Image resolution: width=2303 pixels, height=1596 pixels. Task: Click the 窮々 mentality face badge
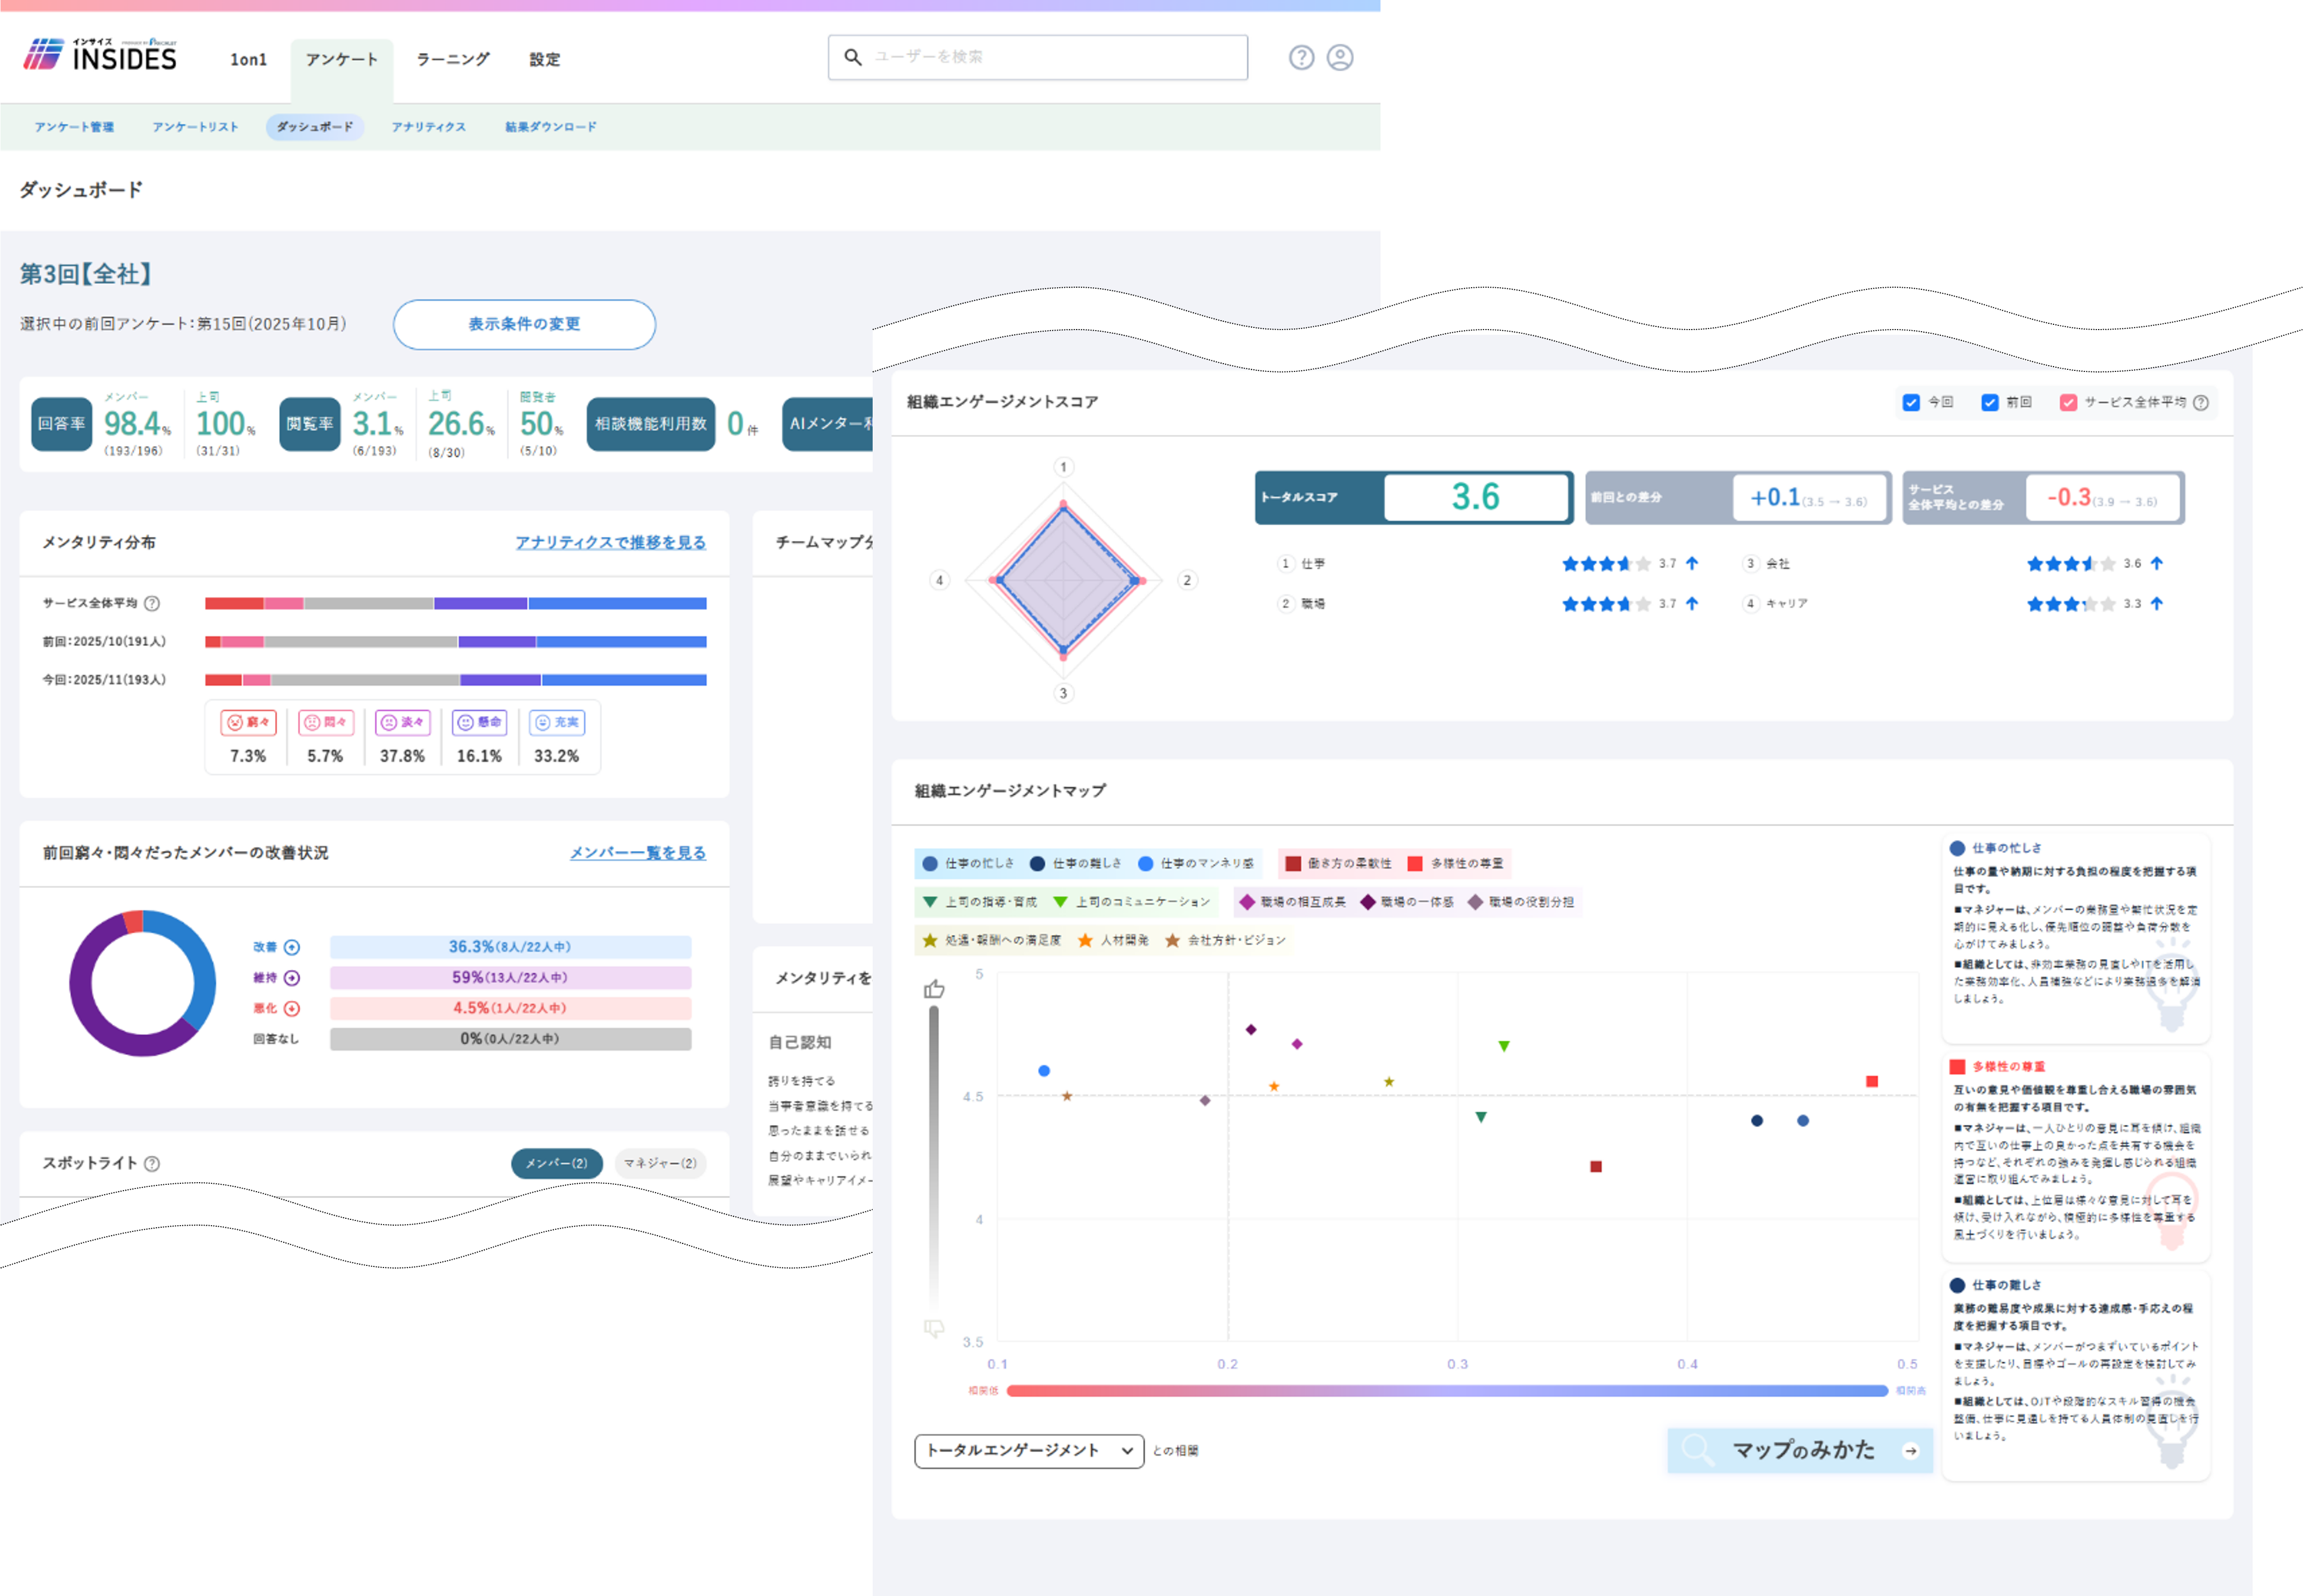coord(248,722)
